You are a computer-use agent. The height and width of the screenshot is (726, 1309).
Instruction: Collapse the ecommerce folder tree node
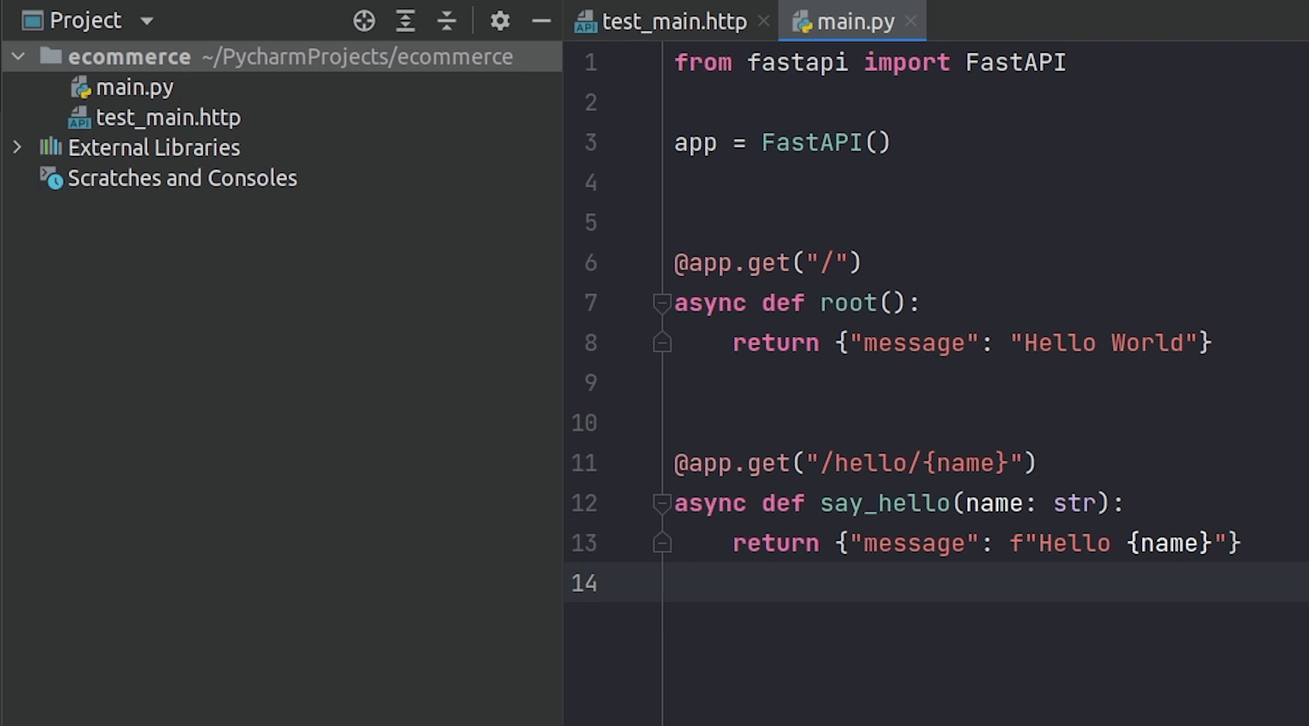[x=18, y=56]
